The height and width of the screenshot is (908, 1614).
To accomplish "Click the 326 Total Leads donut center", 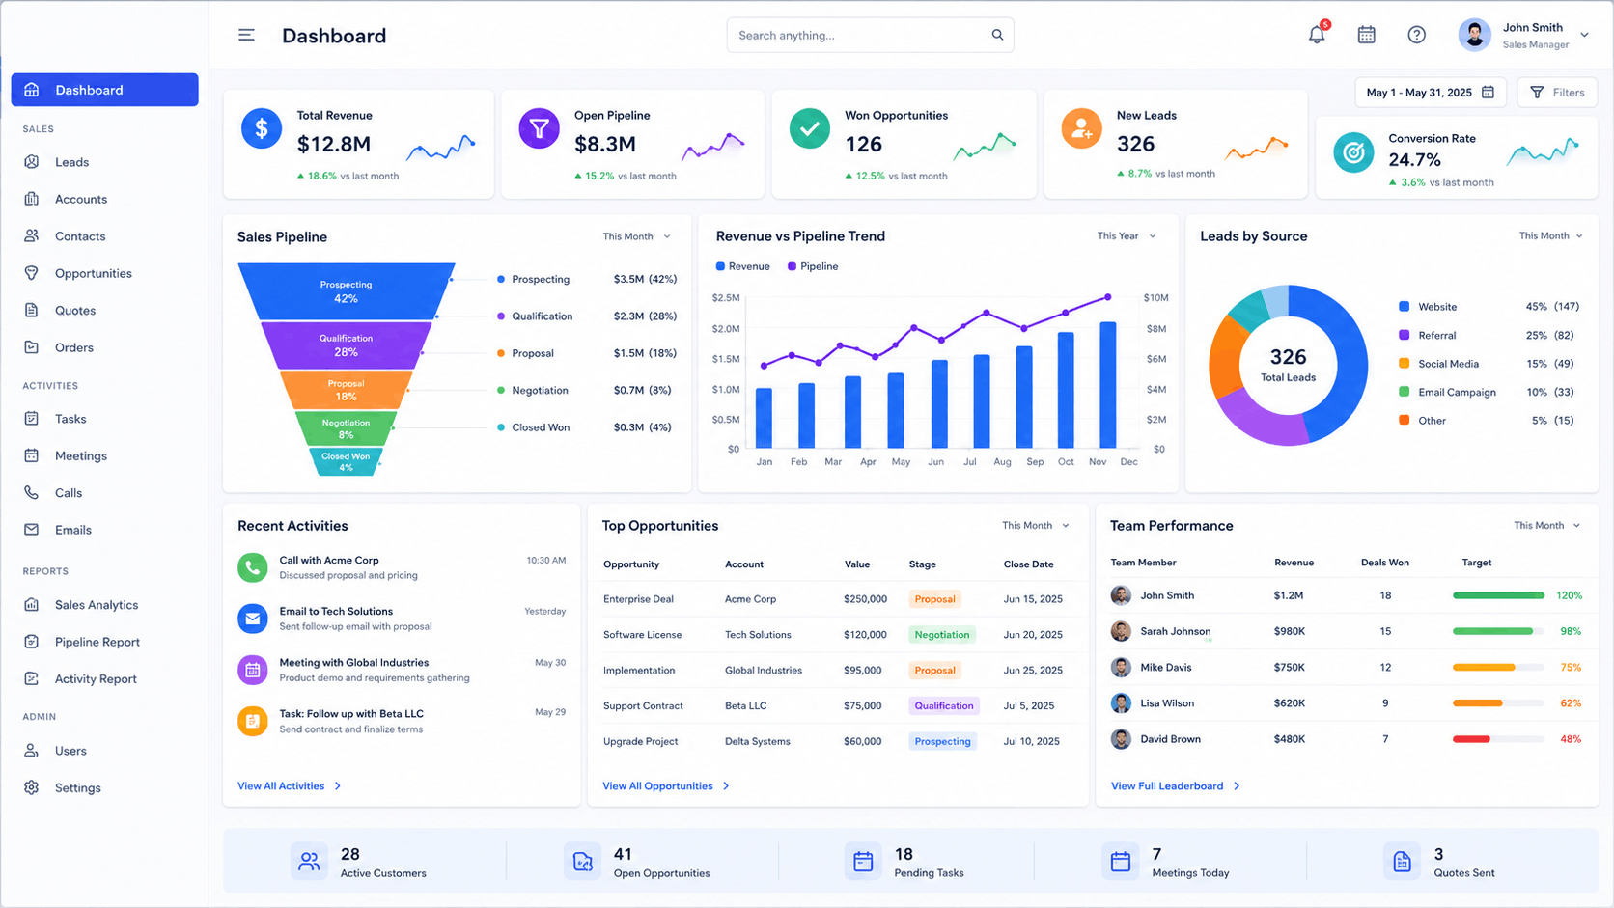I will pos(1288,365).
